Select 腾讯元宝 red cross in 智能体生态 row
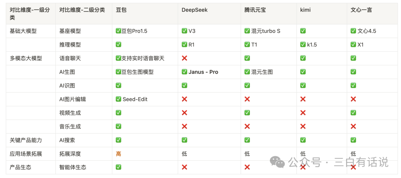 pyautogui.click(x=247, y=167)
